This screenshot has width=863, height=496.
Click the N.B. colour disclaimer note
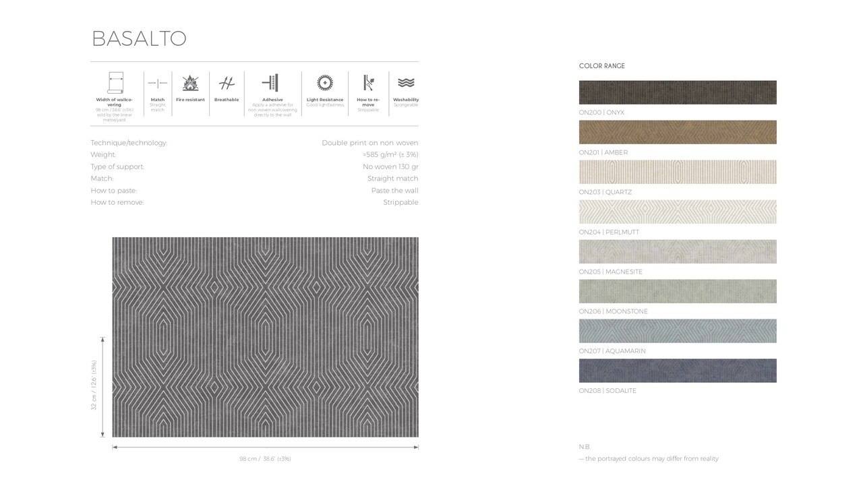[x=649, y=458]
